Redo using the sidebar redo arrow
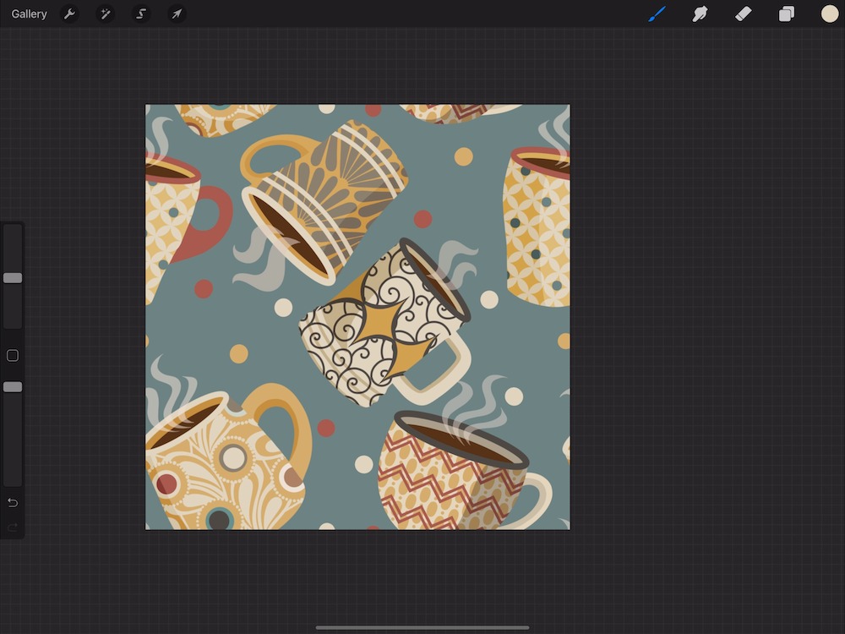Image resolution: width=845 pixels, height=634 pixels. [13, 527]
